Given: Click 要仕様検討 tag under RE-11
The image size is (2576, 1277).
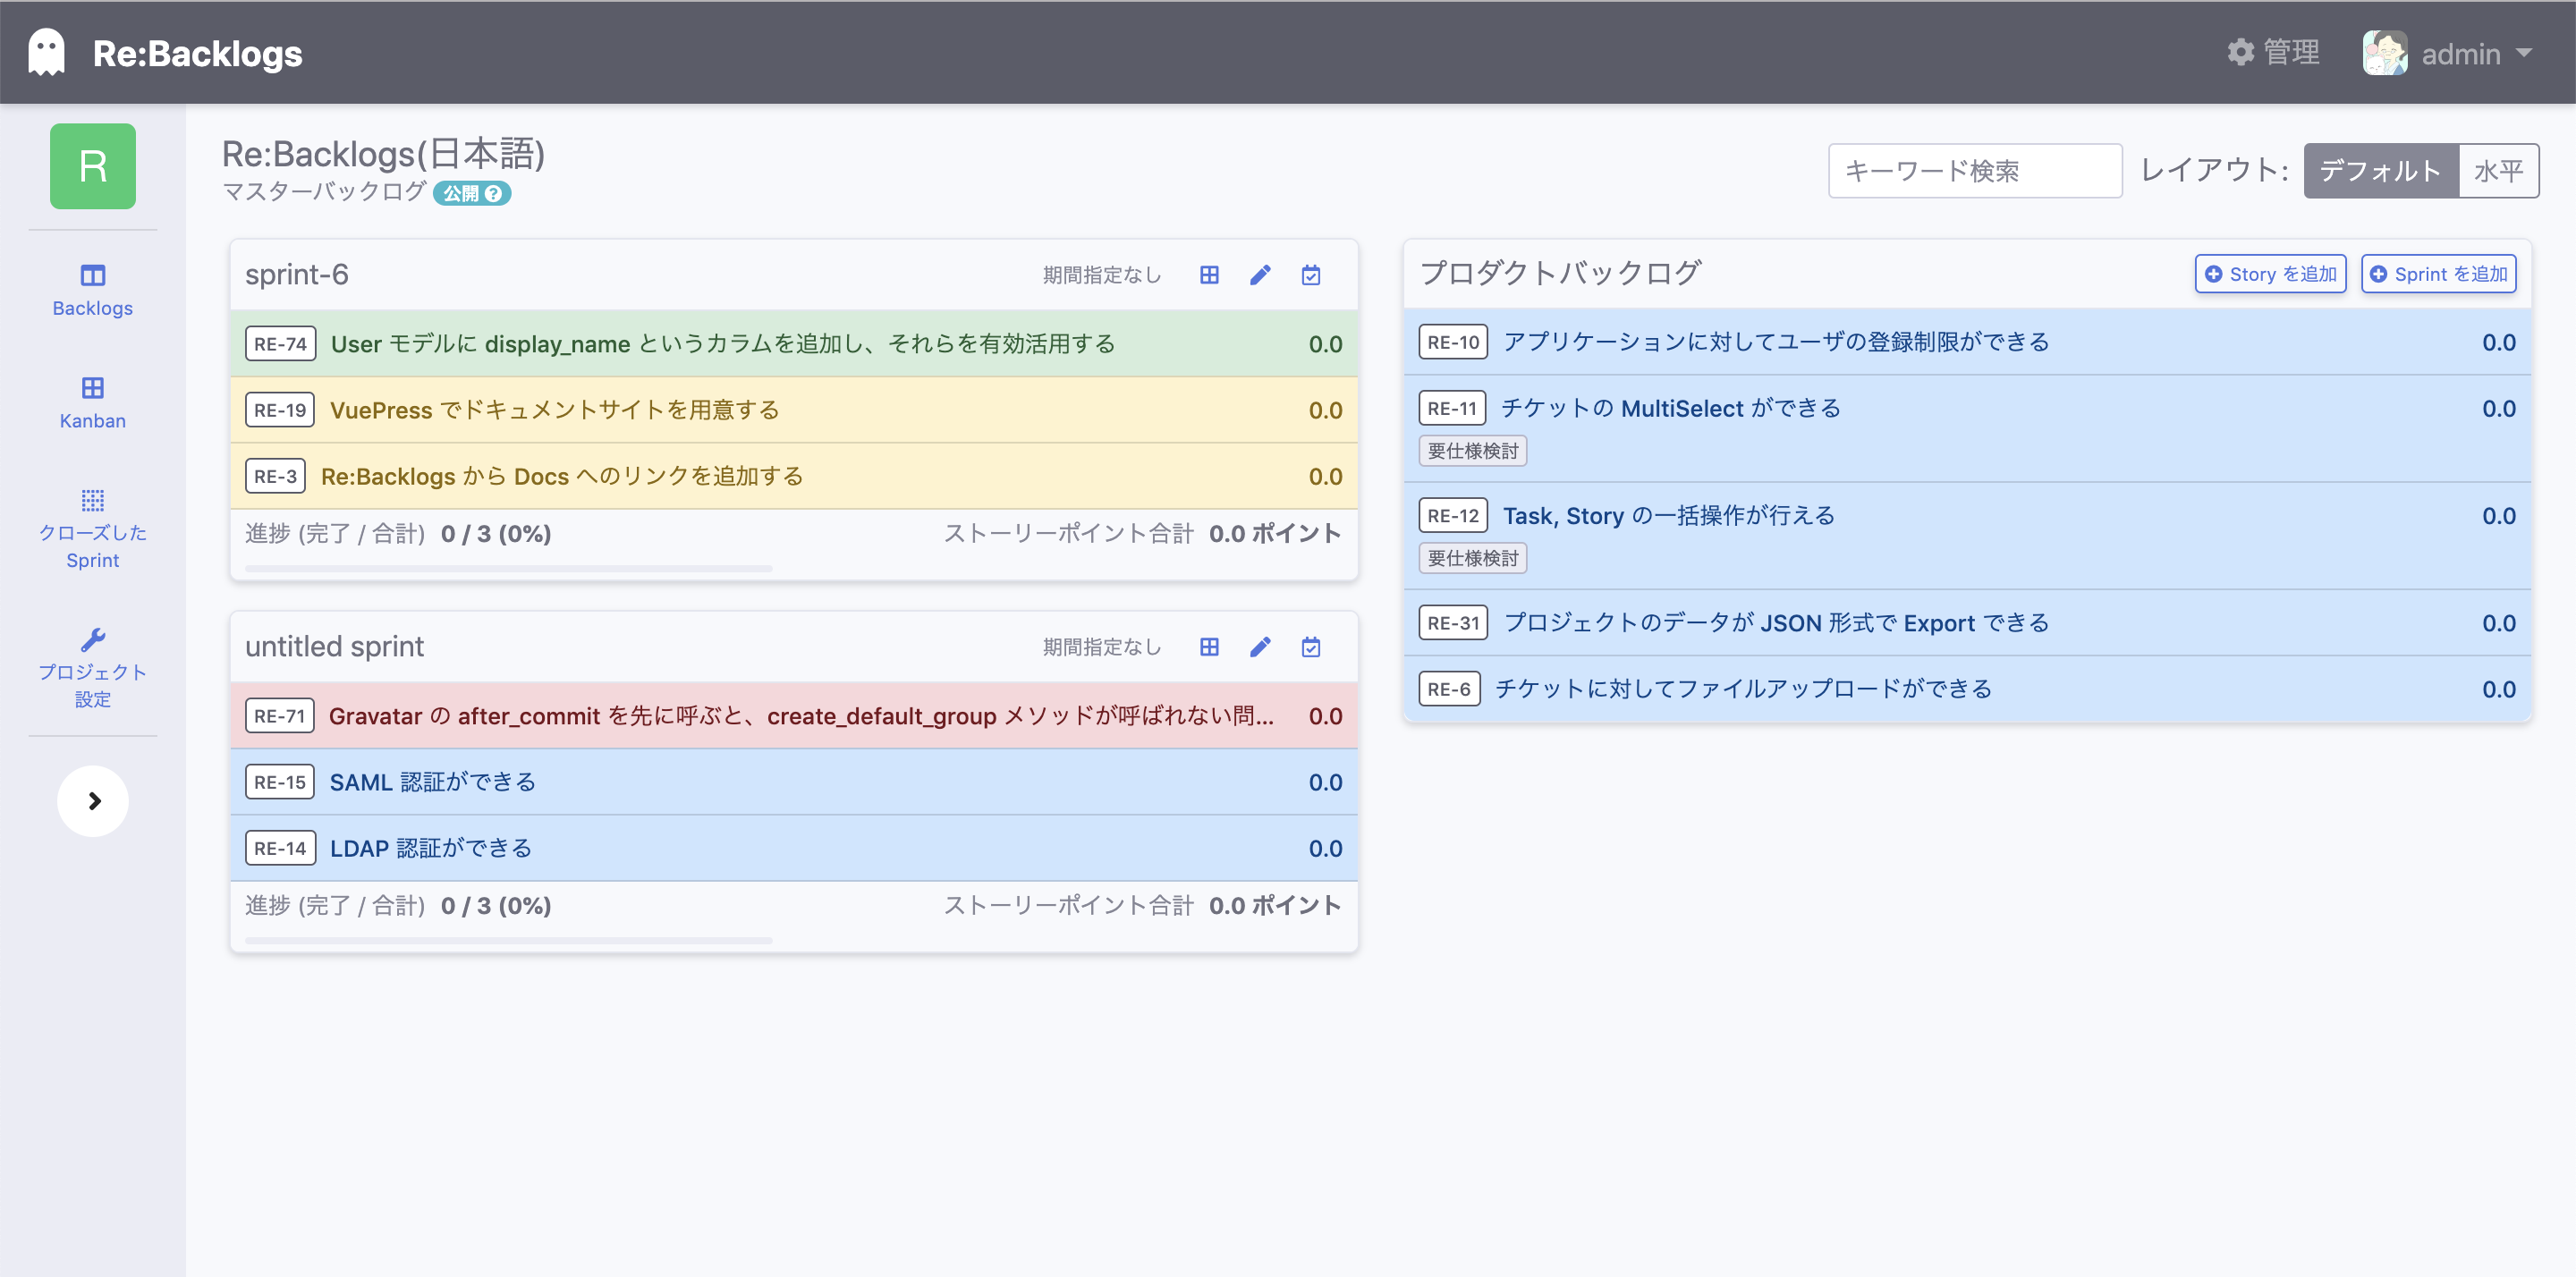Looking at the screenshot, I should (1472, 451).
